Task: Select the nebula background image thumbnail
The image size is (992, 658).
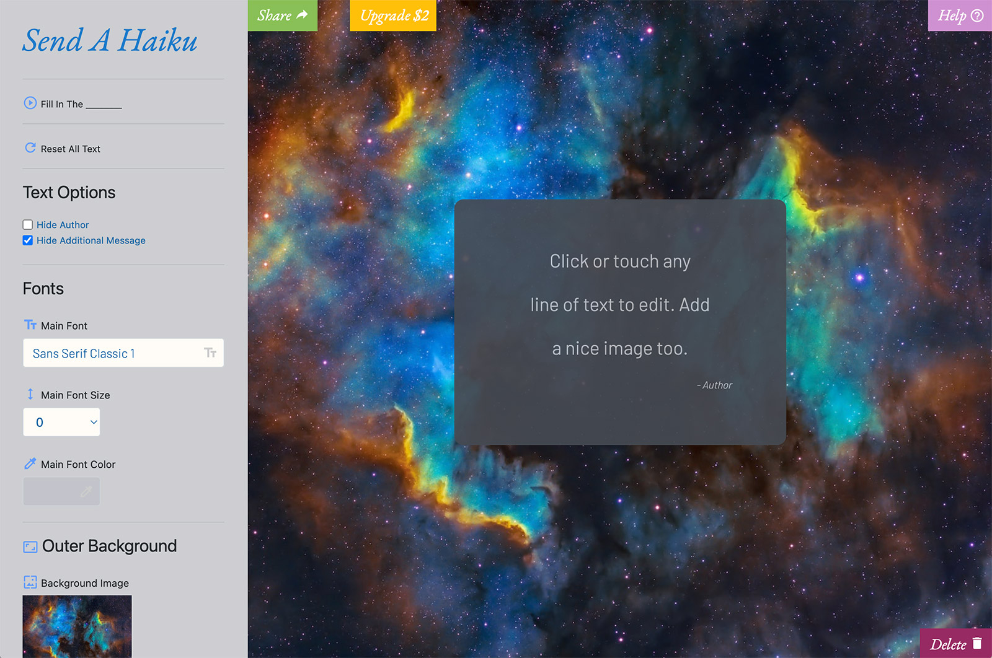Action: [x=77, y=626]
